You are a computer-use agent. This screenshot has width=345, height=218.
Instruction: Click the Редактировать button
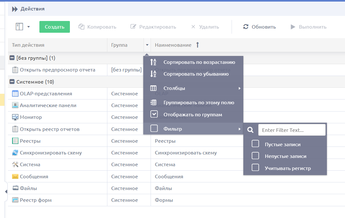pyautogui.click(x=153, y=27)
